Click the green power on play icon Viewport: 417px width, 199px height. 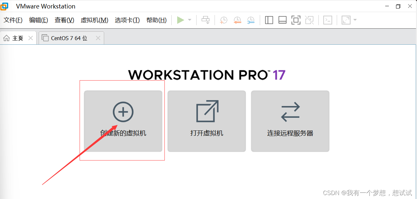[x=180, y=20]
